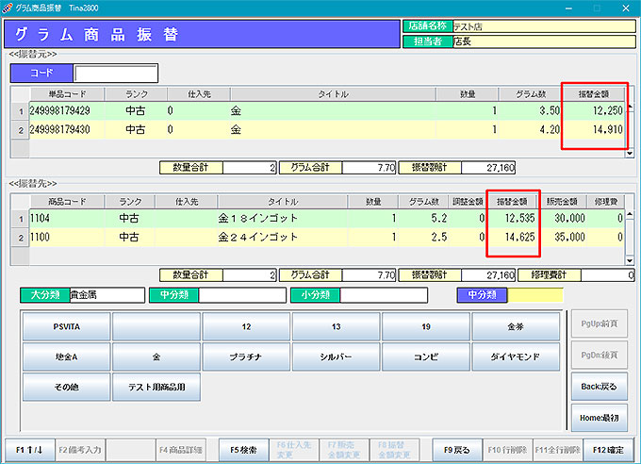Choose the 13 category button
Image resolution: width=641 pixels, height=464 pixels.
coord(336,326)
